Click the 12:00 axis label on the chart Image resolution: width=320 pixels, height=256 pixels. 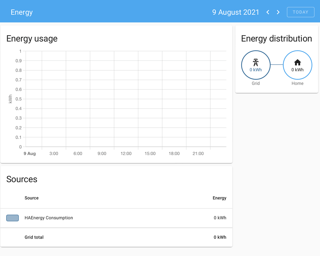tap(126, 154)
